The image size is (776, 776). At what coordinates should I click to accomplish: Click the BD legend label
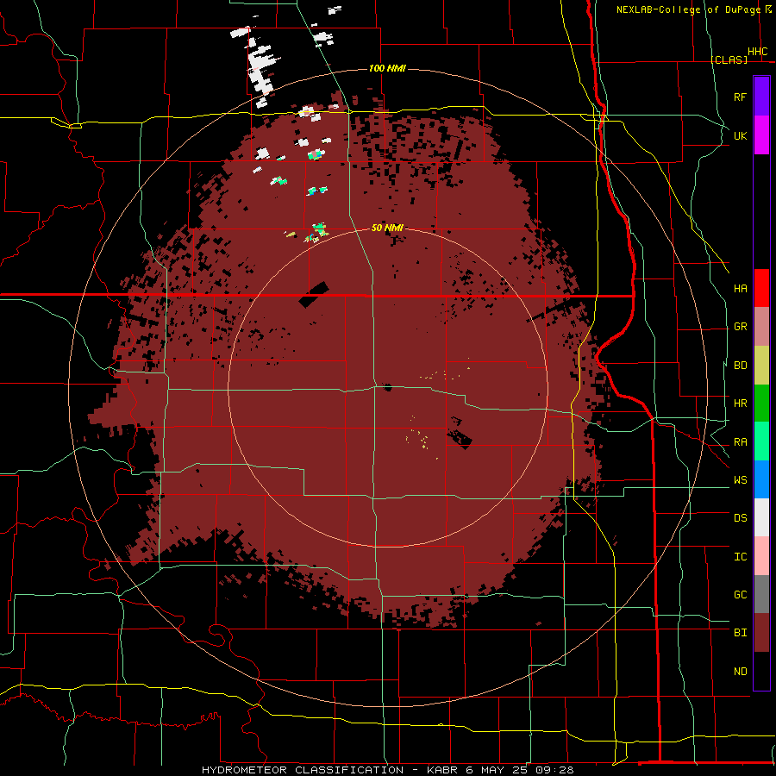click(740, 366)
